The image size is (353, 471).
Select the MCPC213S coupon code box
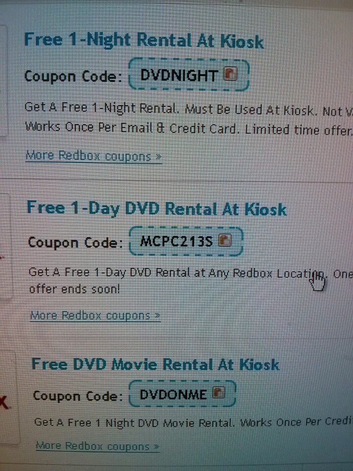tap(186, 241)
